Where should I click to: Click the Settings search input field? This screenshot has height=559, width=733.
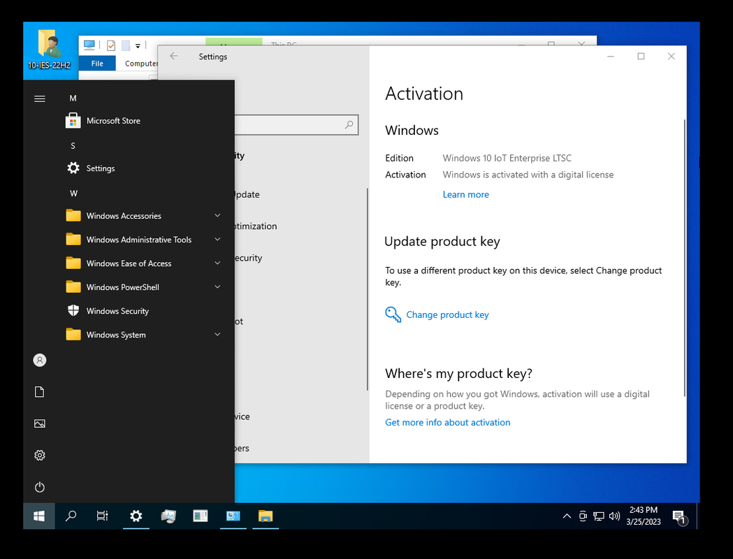296,125
